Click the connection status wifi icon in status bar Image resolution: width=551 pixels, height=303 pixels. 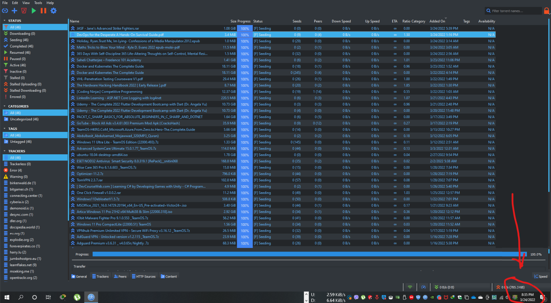pyautogui.click(x=410, y=287)
